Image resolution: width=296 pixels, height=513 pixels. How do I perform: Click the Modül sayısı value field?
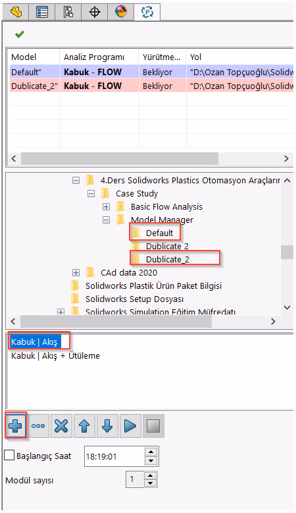135,479
